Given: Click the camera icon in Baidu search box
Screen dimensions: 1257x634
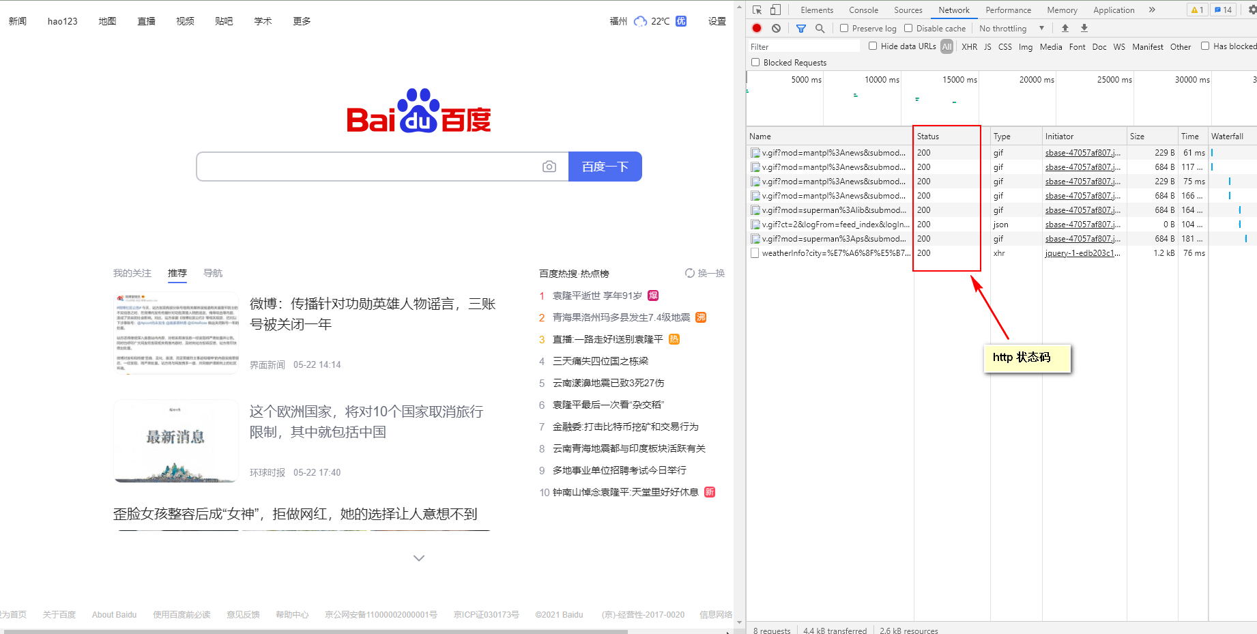Looking at the screenshot, I should [549, 166].
